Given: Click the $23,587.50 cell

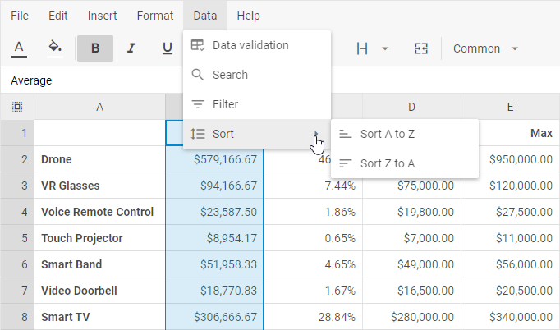Looking at the screenshot, I should click(214, 212).
